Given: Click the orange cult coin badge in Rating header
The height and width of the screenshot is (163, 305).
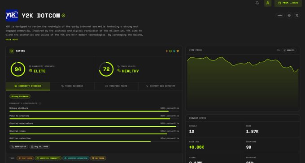Looking at the screenshot, I should [x=167, y=51].
